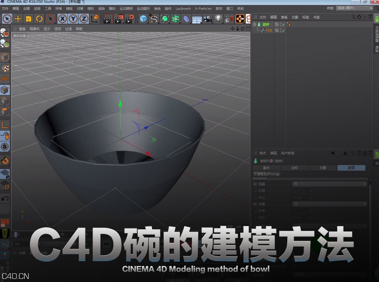The image size is (379, 282).
Task: Open Object Manager 标签 menu
Action: (306, 17)
